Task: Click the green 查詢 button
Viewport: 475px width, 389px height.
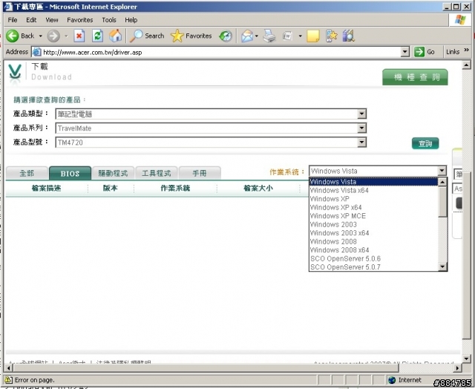Action: click(x=425, y=143)
